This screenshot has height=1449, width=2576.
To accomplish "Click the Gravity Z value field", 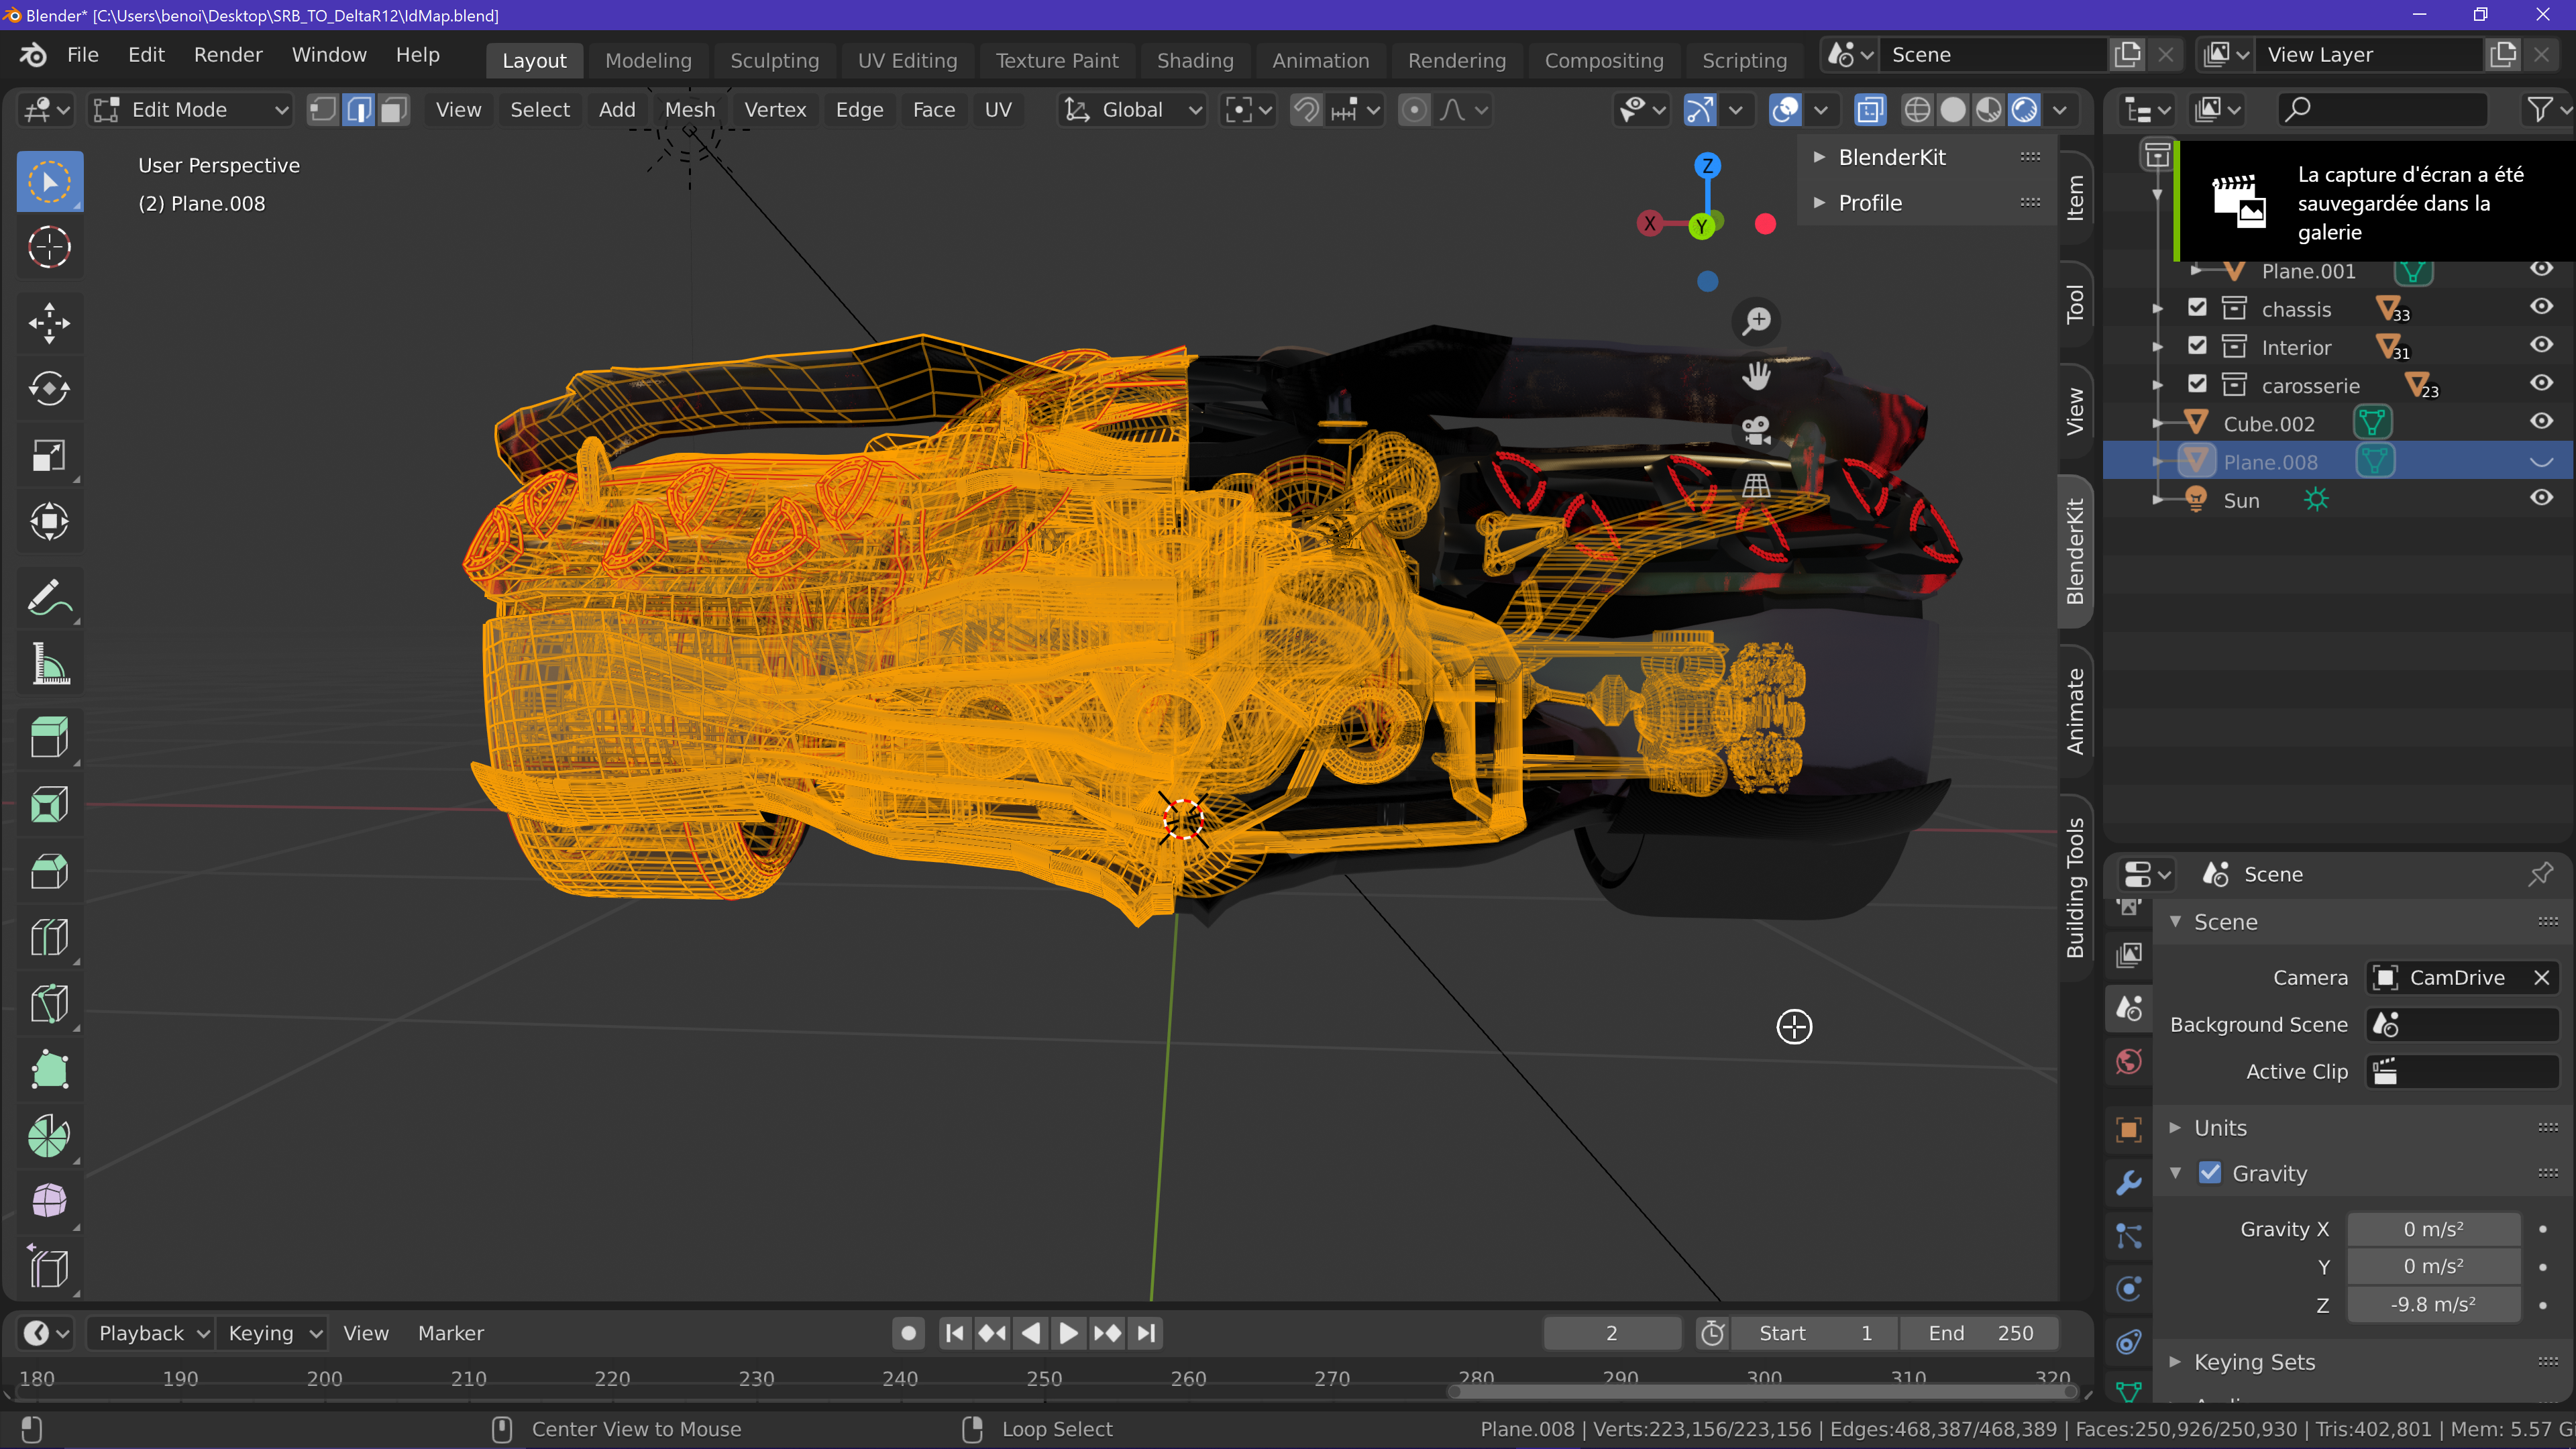I will [2432, 1304].
